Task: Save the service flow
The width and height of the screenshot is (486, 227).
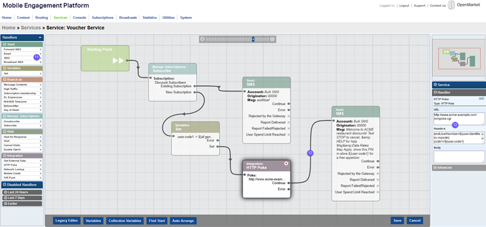Action: tap(397, 221)
